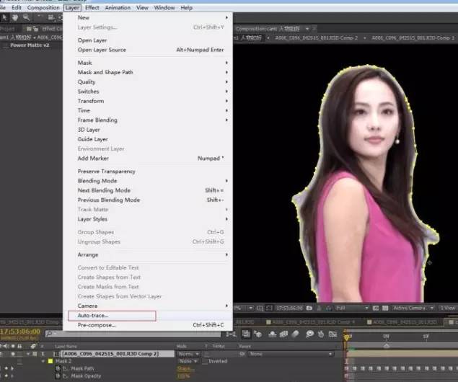This screenshot has height=382, width=458.
Task: Select the Camera tool in toolbar
Action: click(51, 18)
